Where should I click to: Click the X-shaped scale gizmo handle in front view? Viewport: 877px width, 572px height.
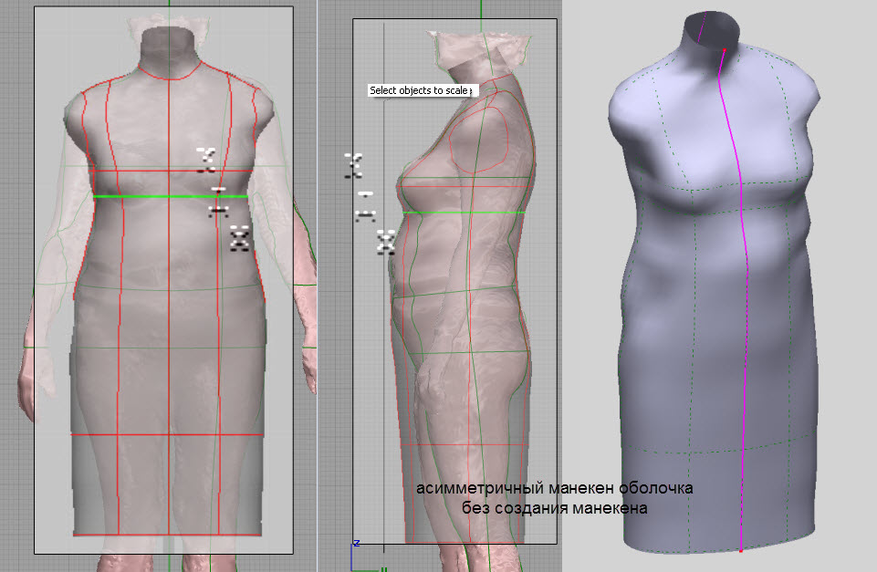click(239, 239)
